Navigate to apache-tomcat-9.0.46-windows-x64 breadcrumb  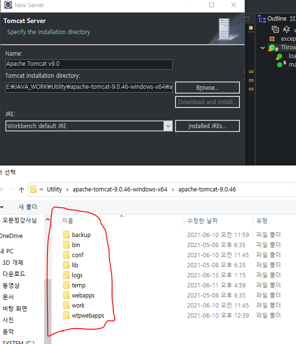[120, 190]
